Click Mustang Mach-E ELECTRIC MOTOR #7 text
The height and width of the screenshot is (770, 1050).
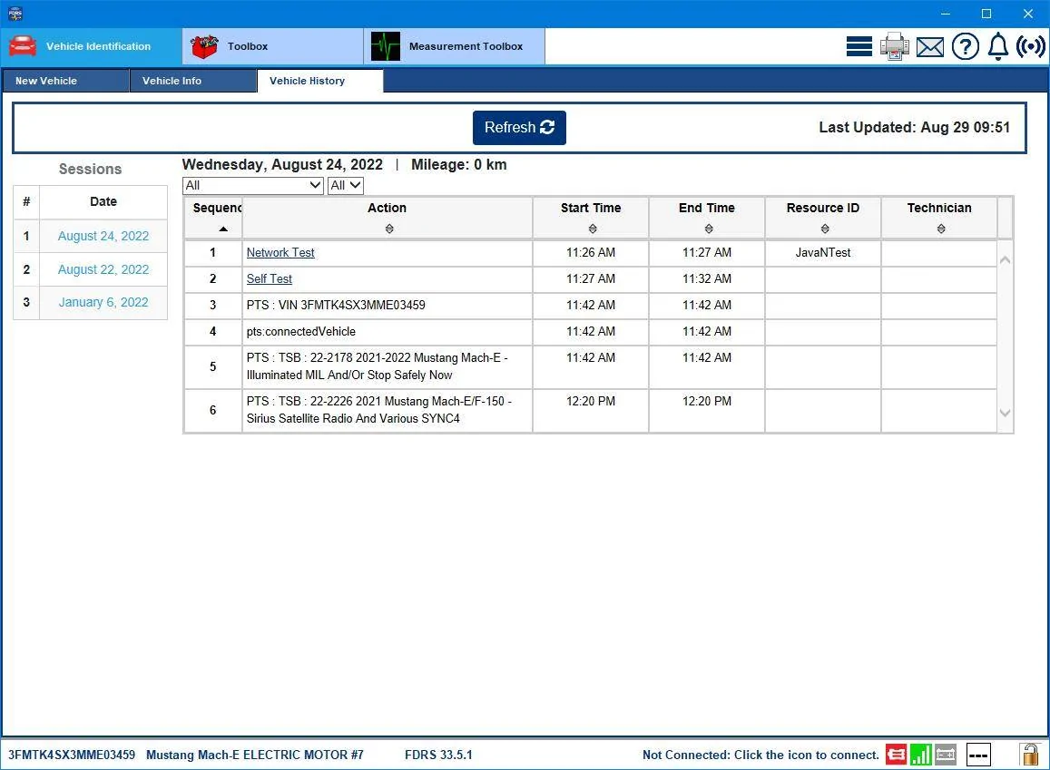click(254, 755)
